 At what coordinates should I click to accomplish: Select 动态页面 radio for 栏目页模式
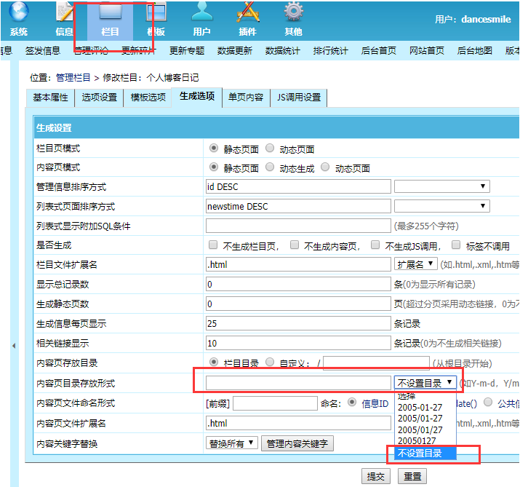point(270,149)
